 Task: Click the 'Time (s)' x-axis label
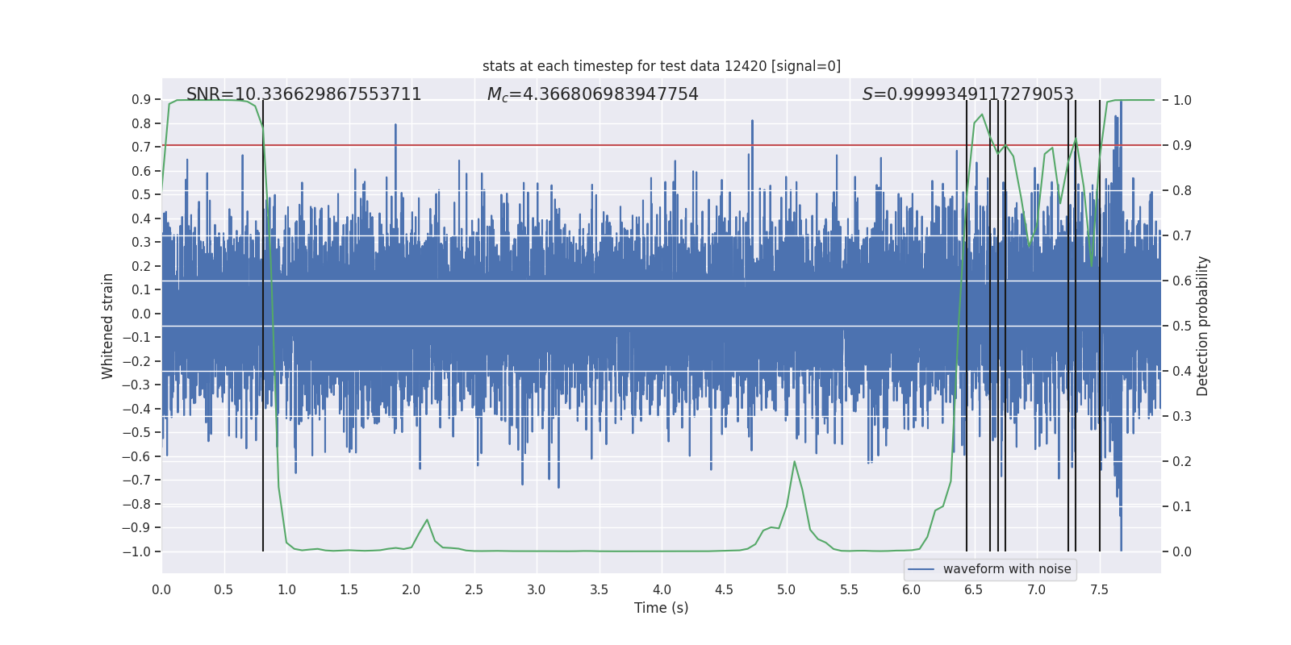pos(661,608)
